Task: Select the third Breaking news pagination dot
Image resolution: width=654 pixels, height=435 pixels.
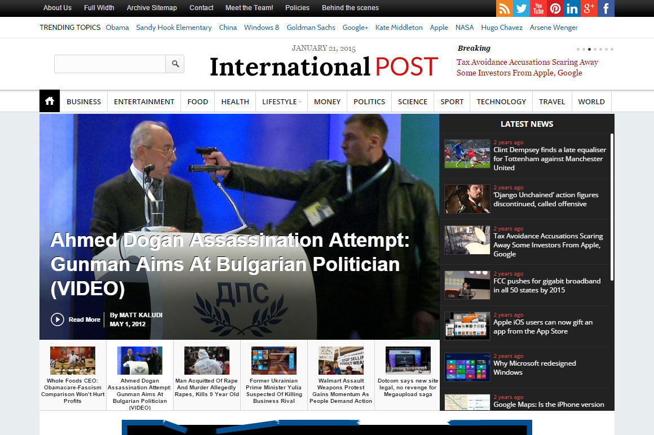Action: [x=589, y=49]
